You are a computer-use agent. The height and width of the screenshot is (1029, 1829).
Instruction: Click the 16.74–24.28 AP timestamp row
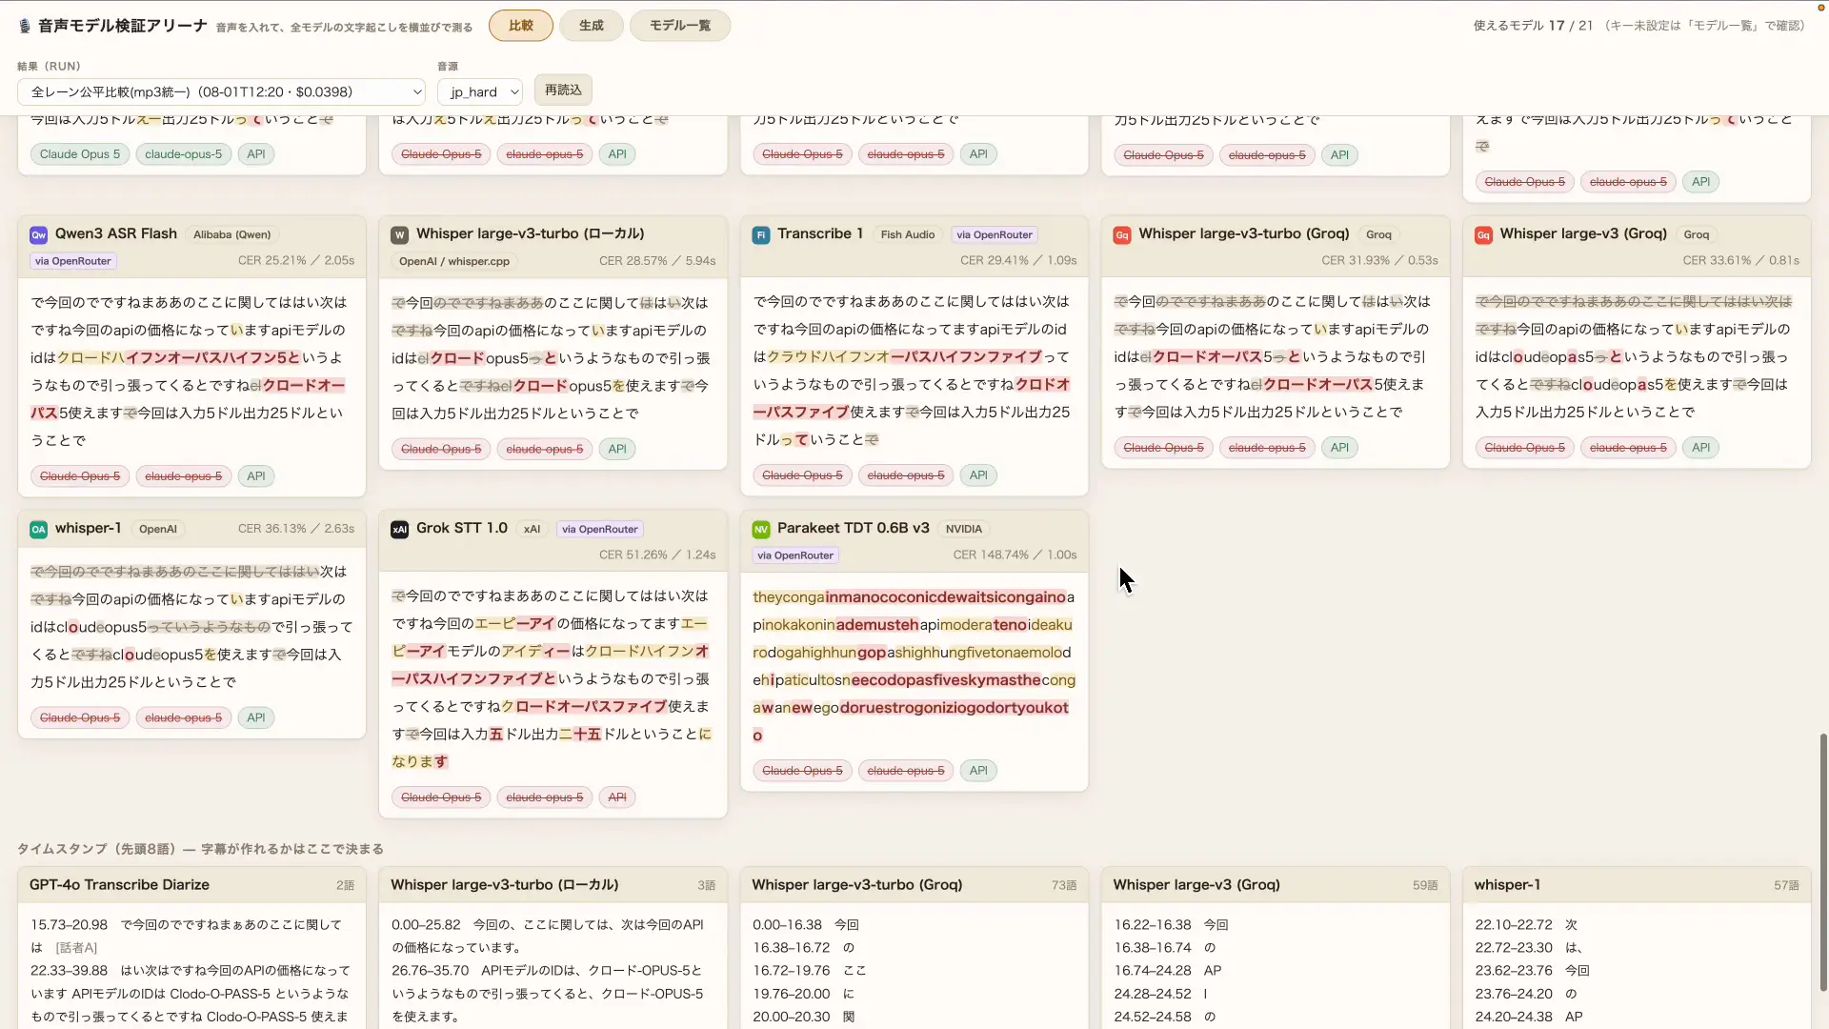pyautogui.click(x=1168, y=971)
